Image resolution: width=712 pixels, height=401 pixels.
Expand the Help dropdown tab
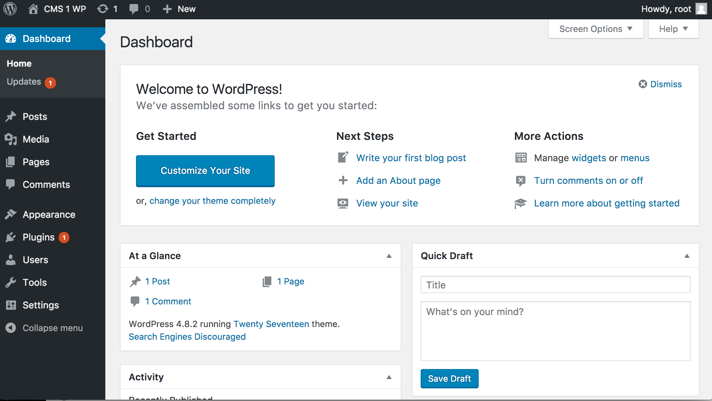click(673, 29)
